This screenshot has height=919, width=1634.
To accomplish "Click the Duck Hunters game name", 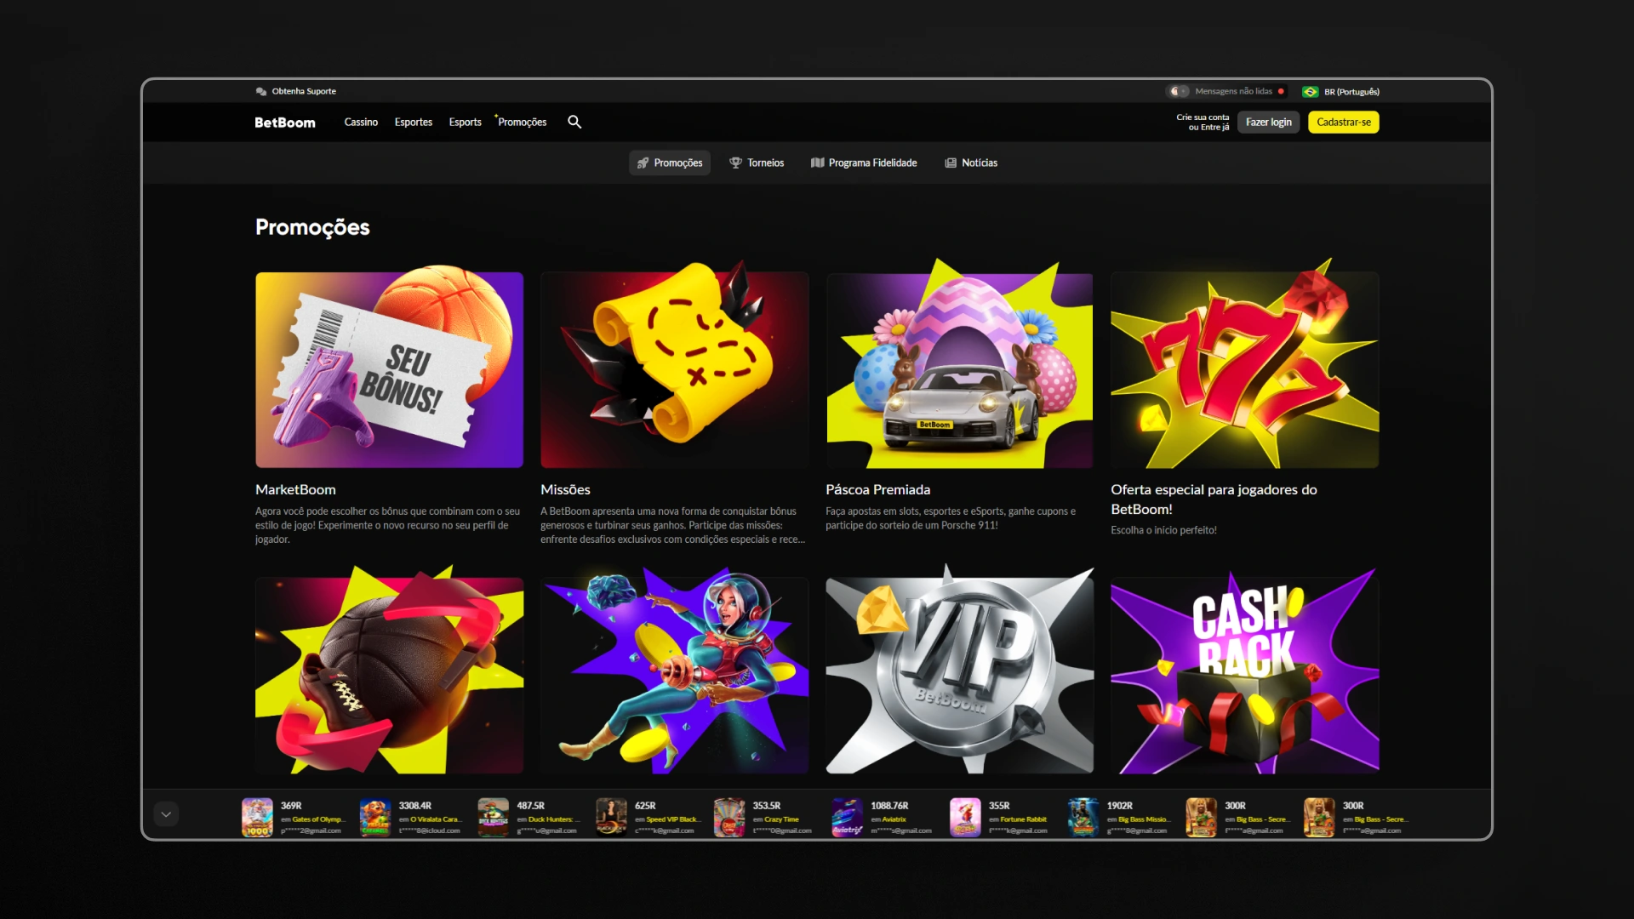I will (x=554, y=819).
